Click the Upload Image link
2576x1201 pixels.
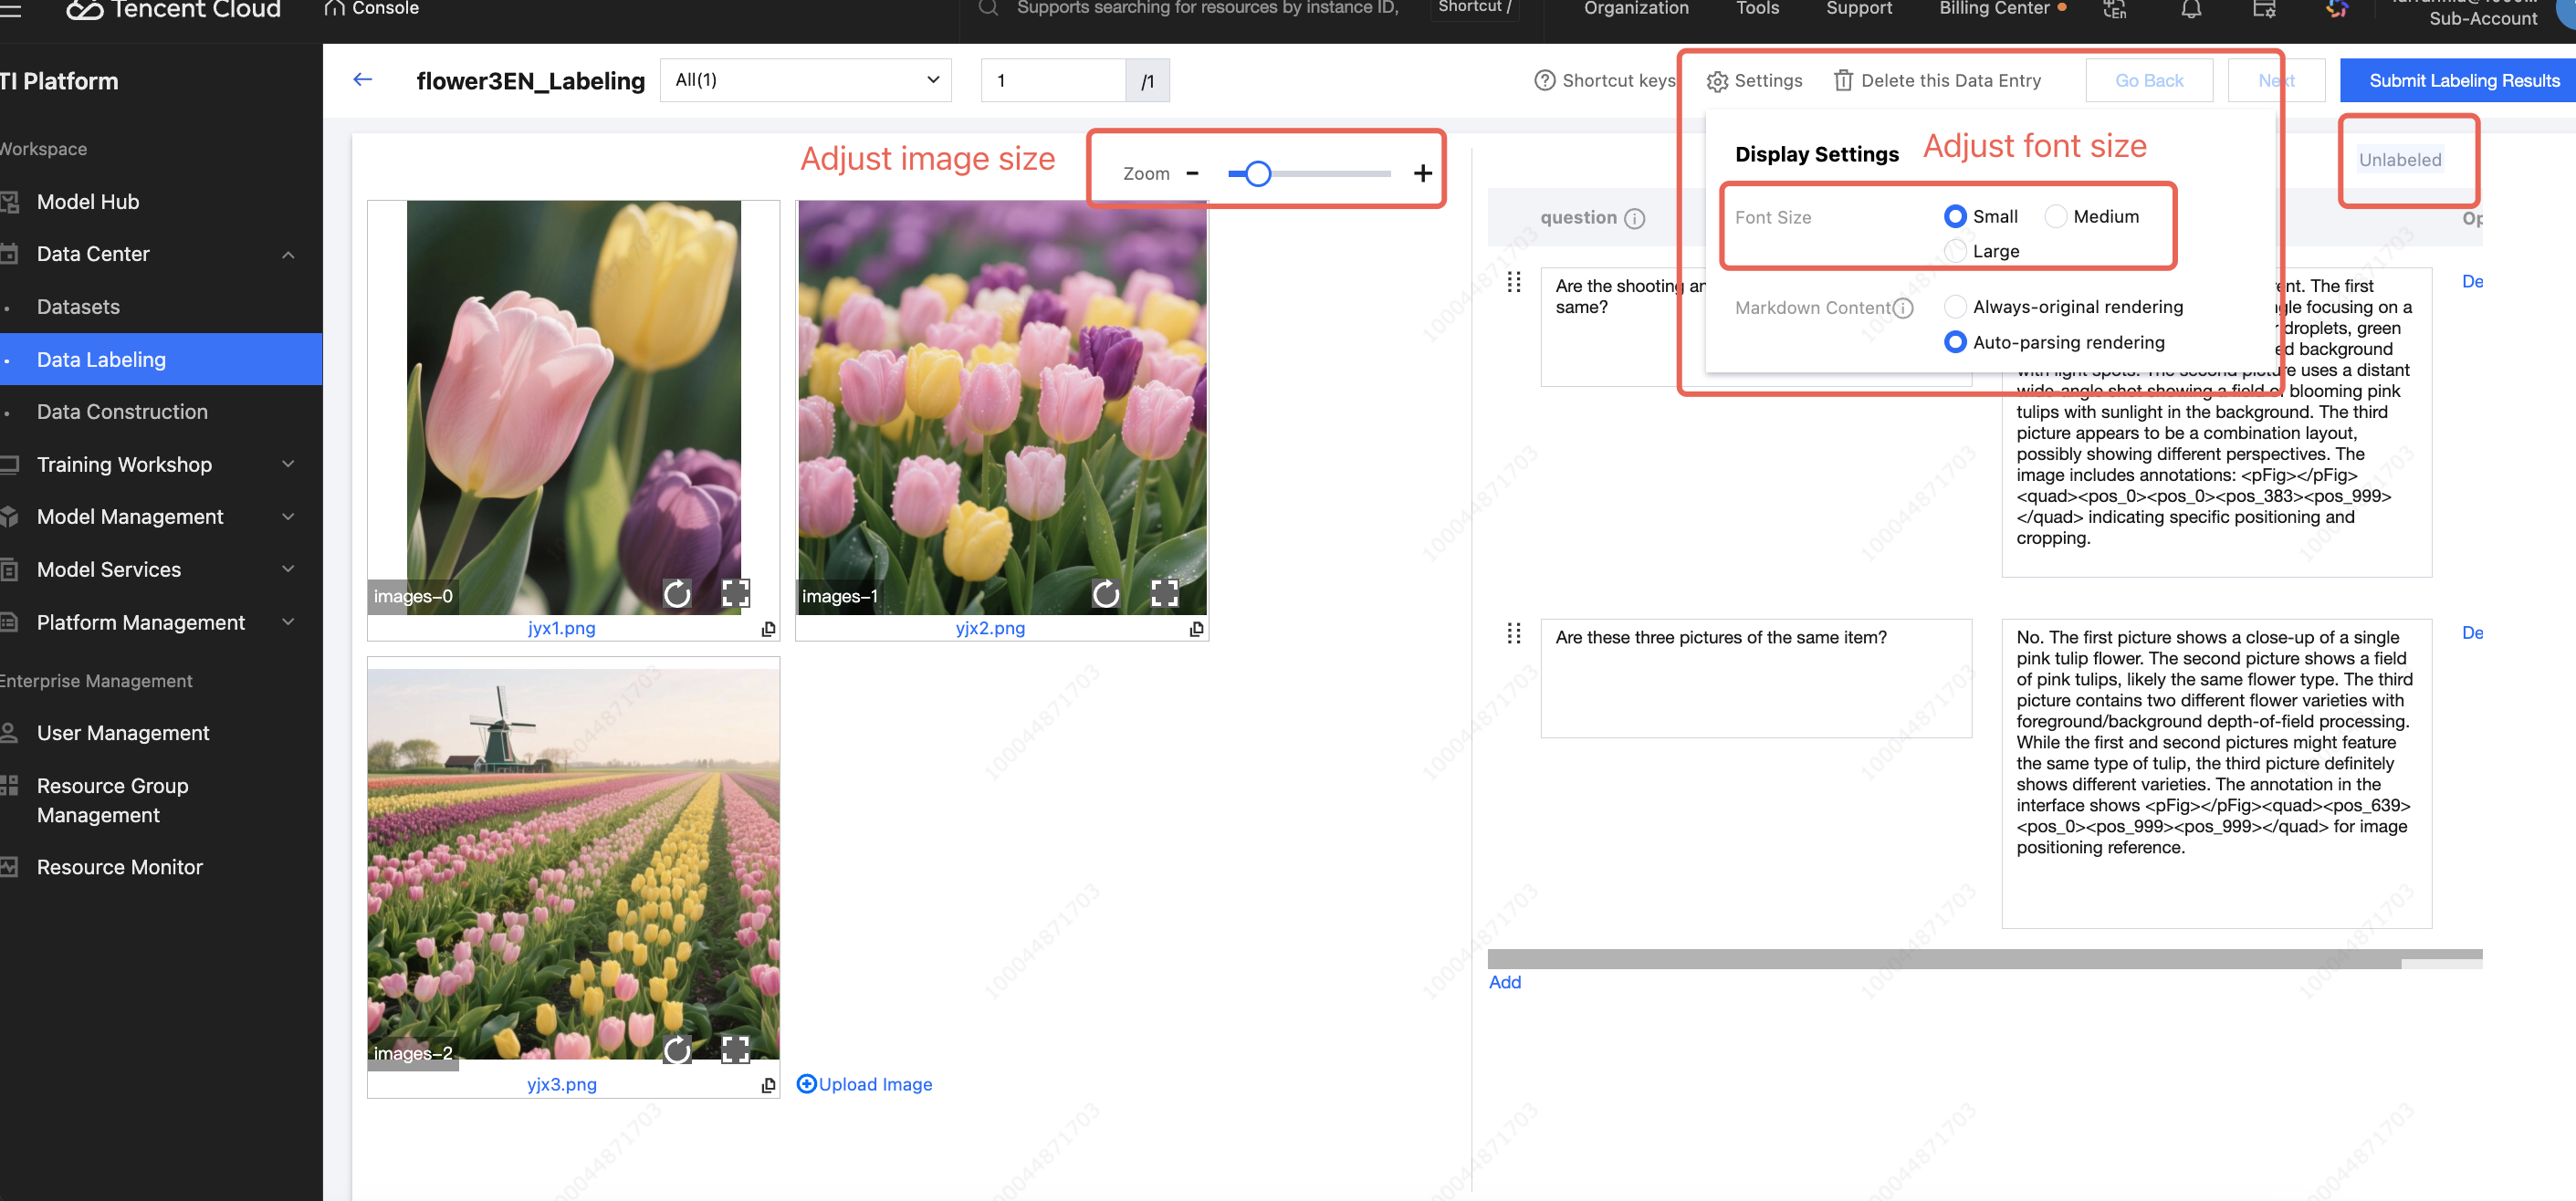tap(865, 1084)
